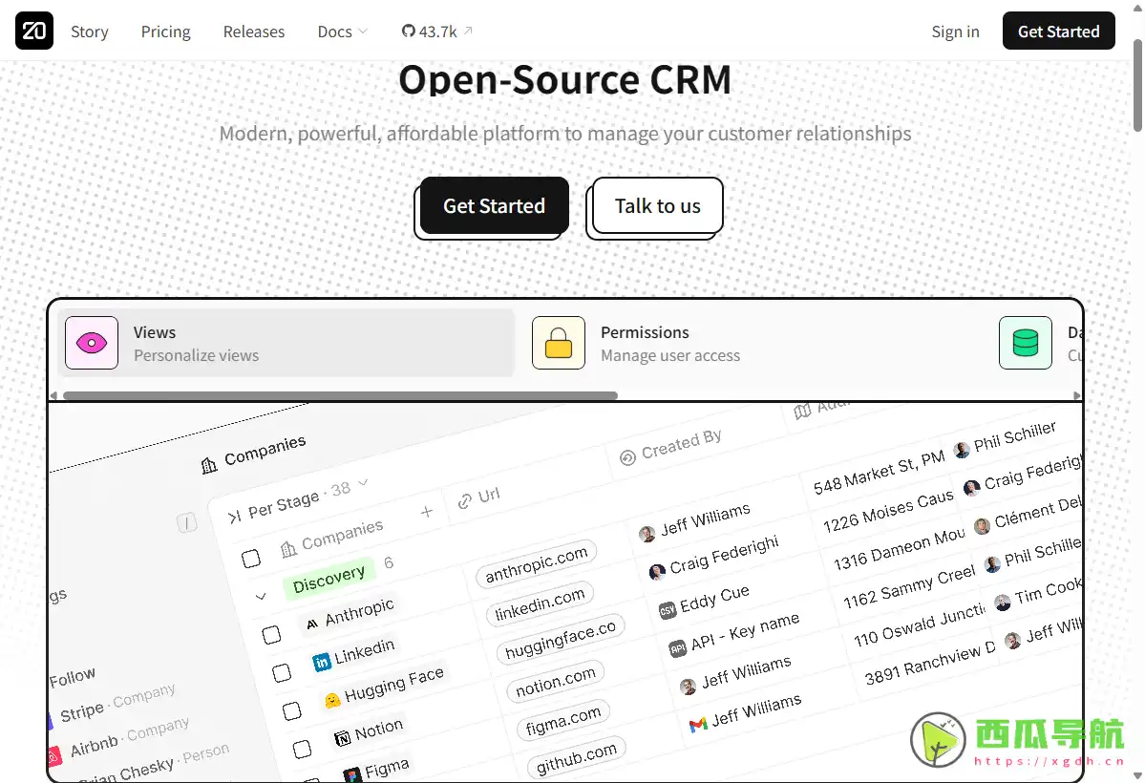Image resolution: width=1145 pixels, height=783 pixels.
Task: Tick the Anthropic row checkbox
Action: (272, 635)
